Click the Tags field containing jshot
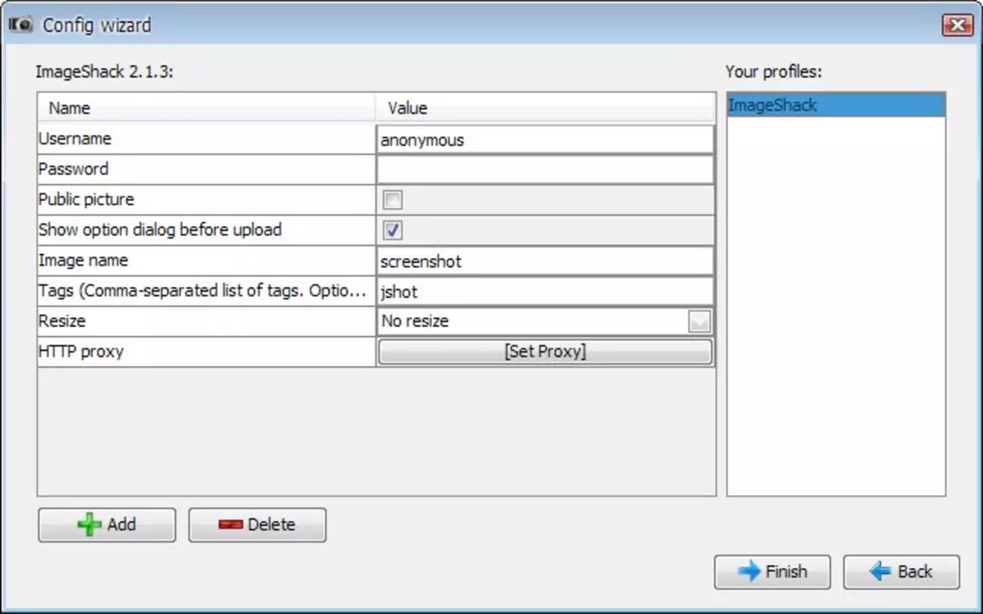The image size is (983, 614). [545, 292]
